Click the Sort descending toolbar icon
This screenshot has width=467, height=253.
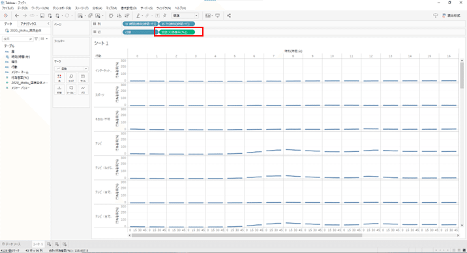(127, 16)
